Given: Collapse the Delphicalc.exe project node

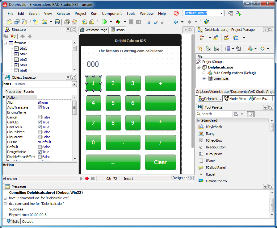Looking at the screenshot, I should click(198, 67).
